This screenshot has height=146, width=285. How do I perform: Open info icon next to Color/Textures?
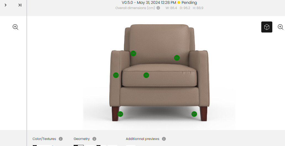61,139
